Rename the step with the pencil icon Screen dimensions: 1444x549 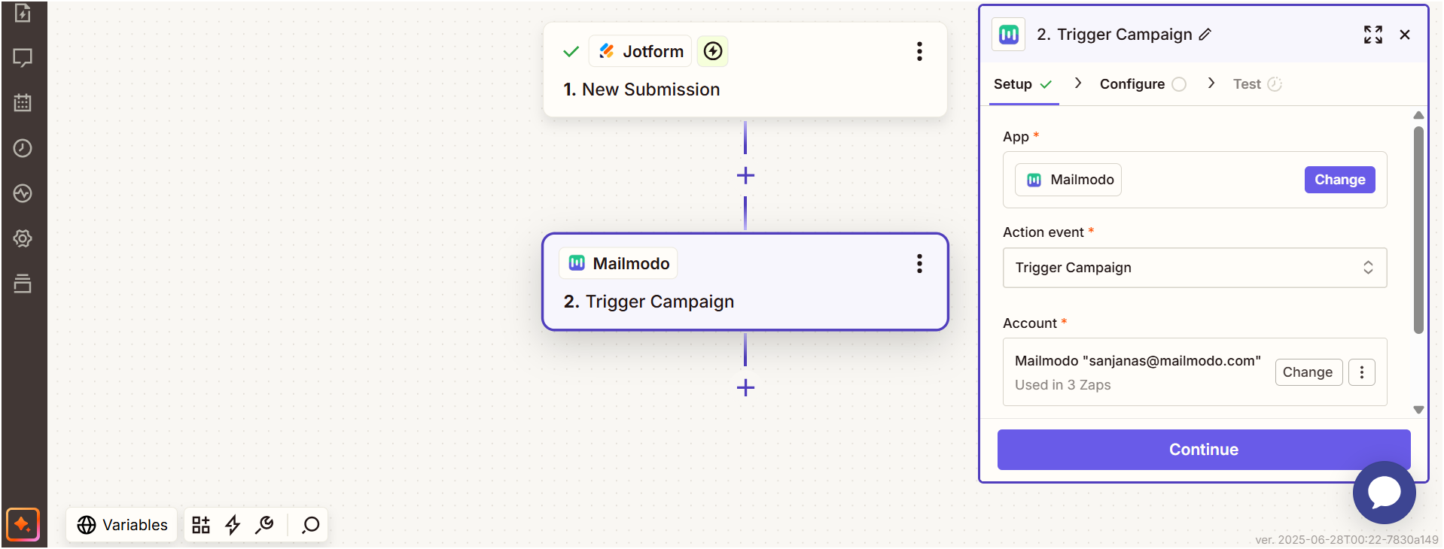[x=1205, y=35]
